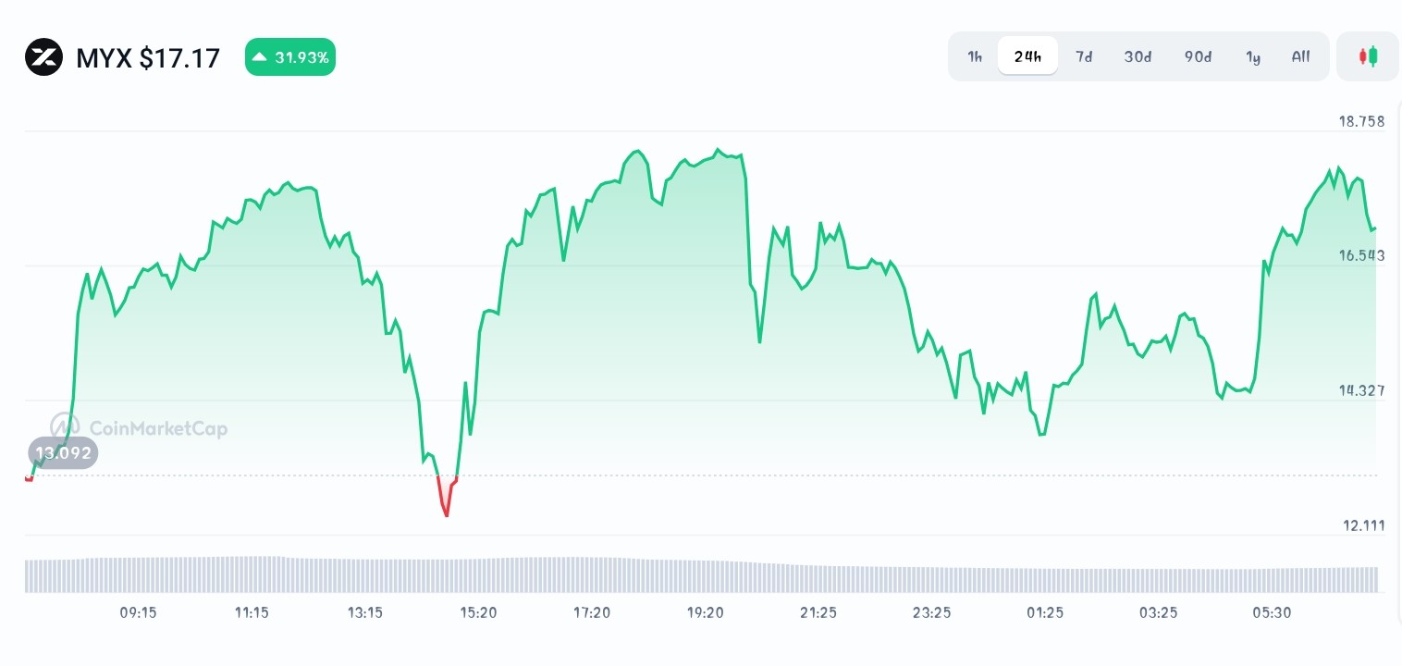Select the 12.111 low price label
1402x666 pixels.
tap(1364, 524)
